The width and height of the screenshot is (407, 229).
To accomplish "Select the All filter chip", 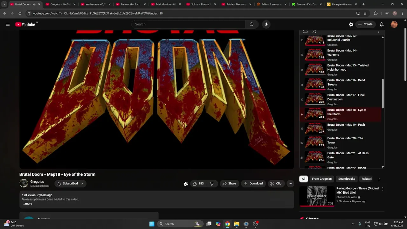I will 303,179.
